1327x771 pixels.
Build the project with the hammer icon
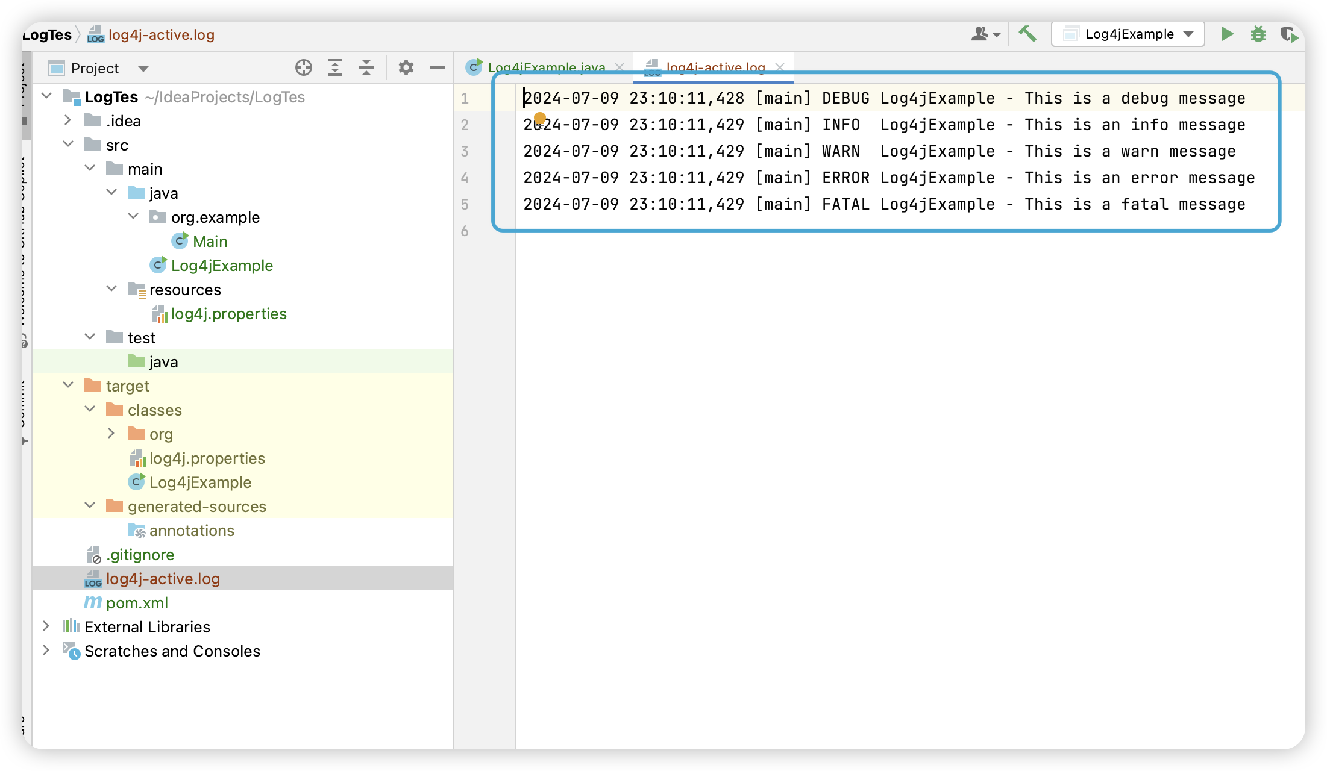coord(1027,34)
